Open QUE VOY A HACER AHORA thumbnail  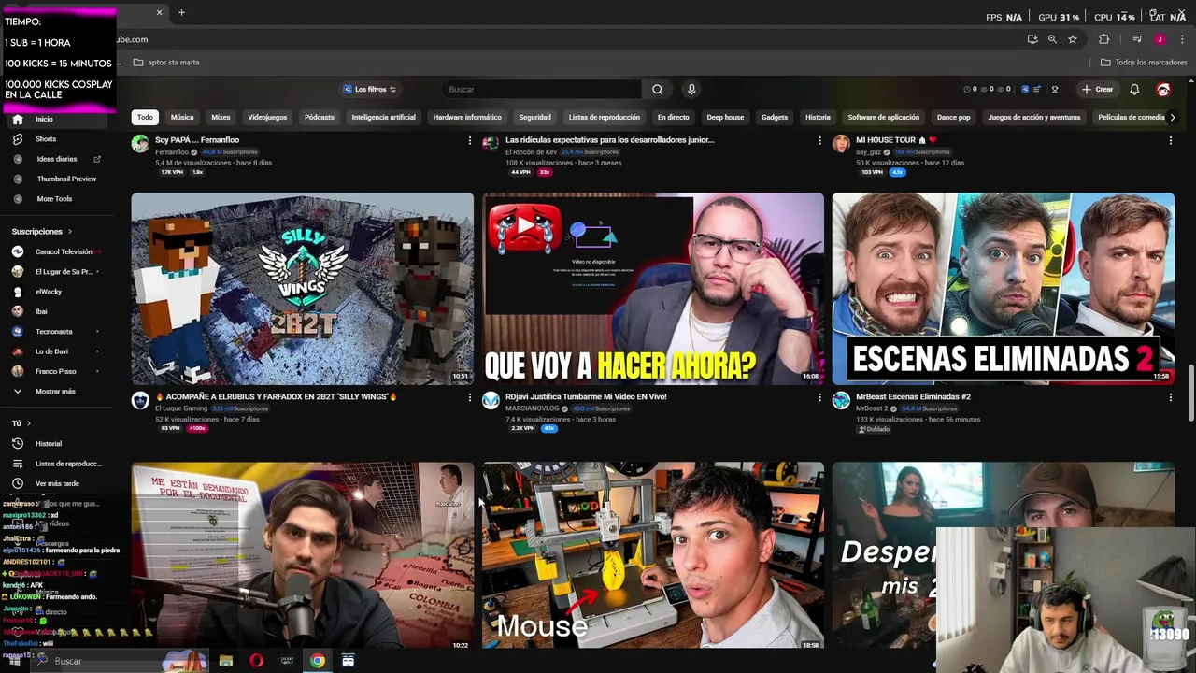(x=653, y=289)
